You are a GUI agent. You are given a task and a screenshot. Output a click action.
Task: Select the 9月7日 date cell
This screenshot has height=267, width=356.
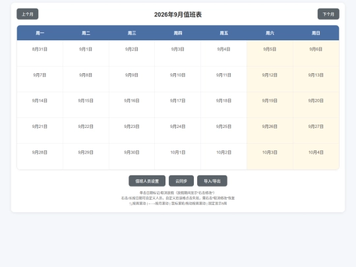point(40,79)
